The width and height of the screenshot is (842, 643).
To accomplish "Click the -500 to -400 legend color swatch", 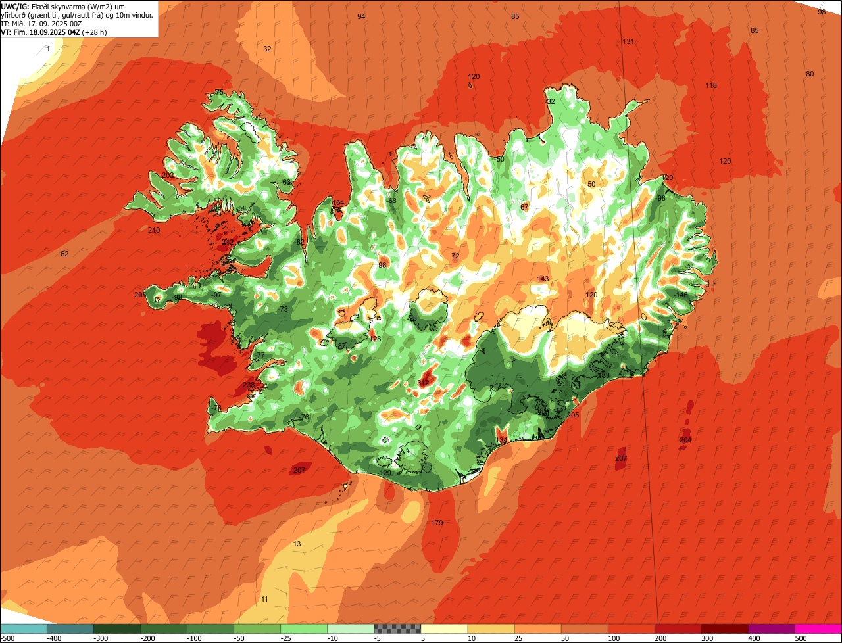I will [24, 629].
